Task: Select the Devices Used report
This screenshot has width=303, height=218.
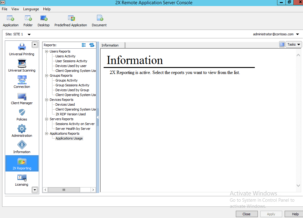Action: tap(65, 105)
